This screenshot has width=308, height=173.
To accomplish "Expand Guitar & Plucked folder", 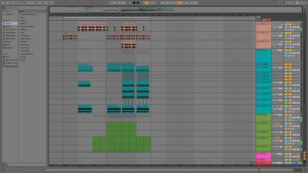I will click(x=20, y=26).
